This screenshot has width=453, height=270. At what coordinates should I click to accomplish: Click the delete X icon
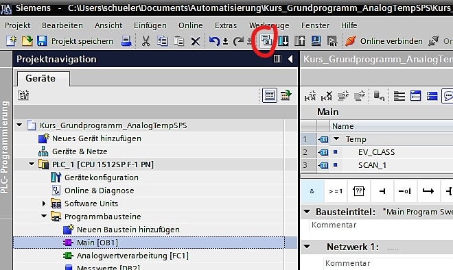pyautogui.click(x=196, y=42)
